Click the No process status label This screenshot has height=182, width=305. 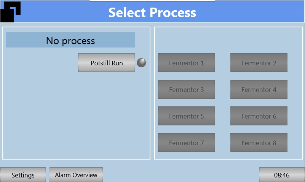click(x=70, y=40)
